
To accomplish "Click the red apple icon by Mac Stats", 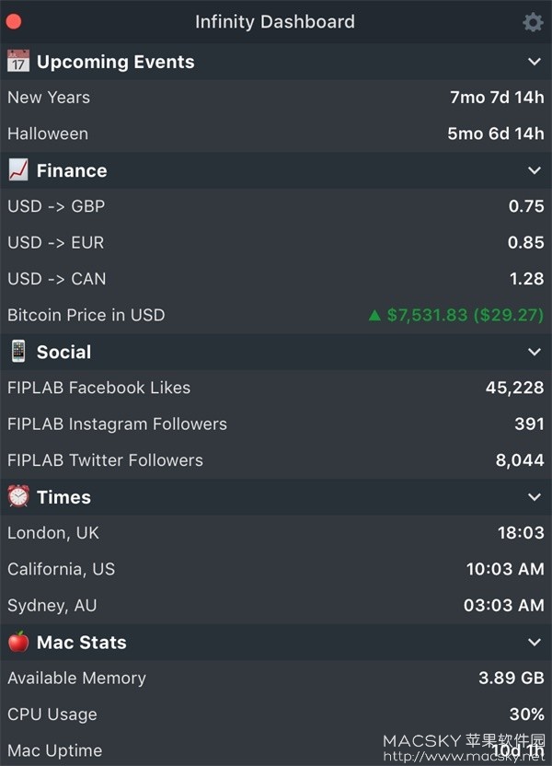I will pos(18,642).
